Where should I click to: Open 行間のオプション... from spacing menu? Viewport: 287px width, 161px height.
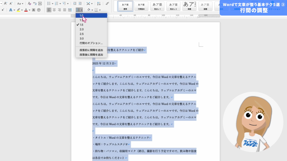coord(91,43)
